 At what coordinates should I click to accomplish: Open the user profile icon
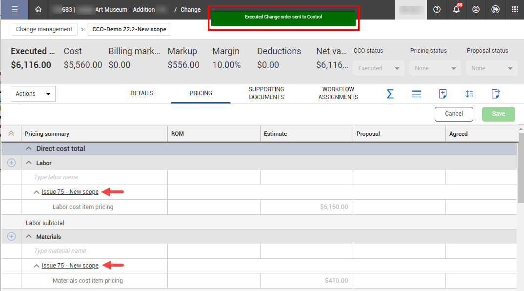pos(476,10)
